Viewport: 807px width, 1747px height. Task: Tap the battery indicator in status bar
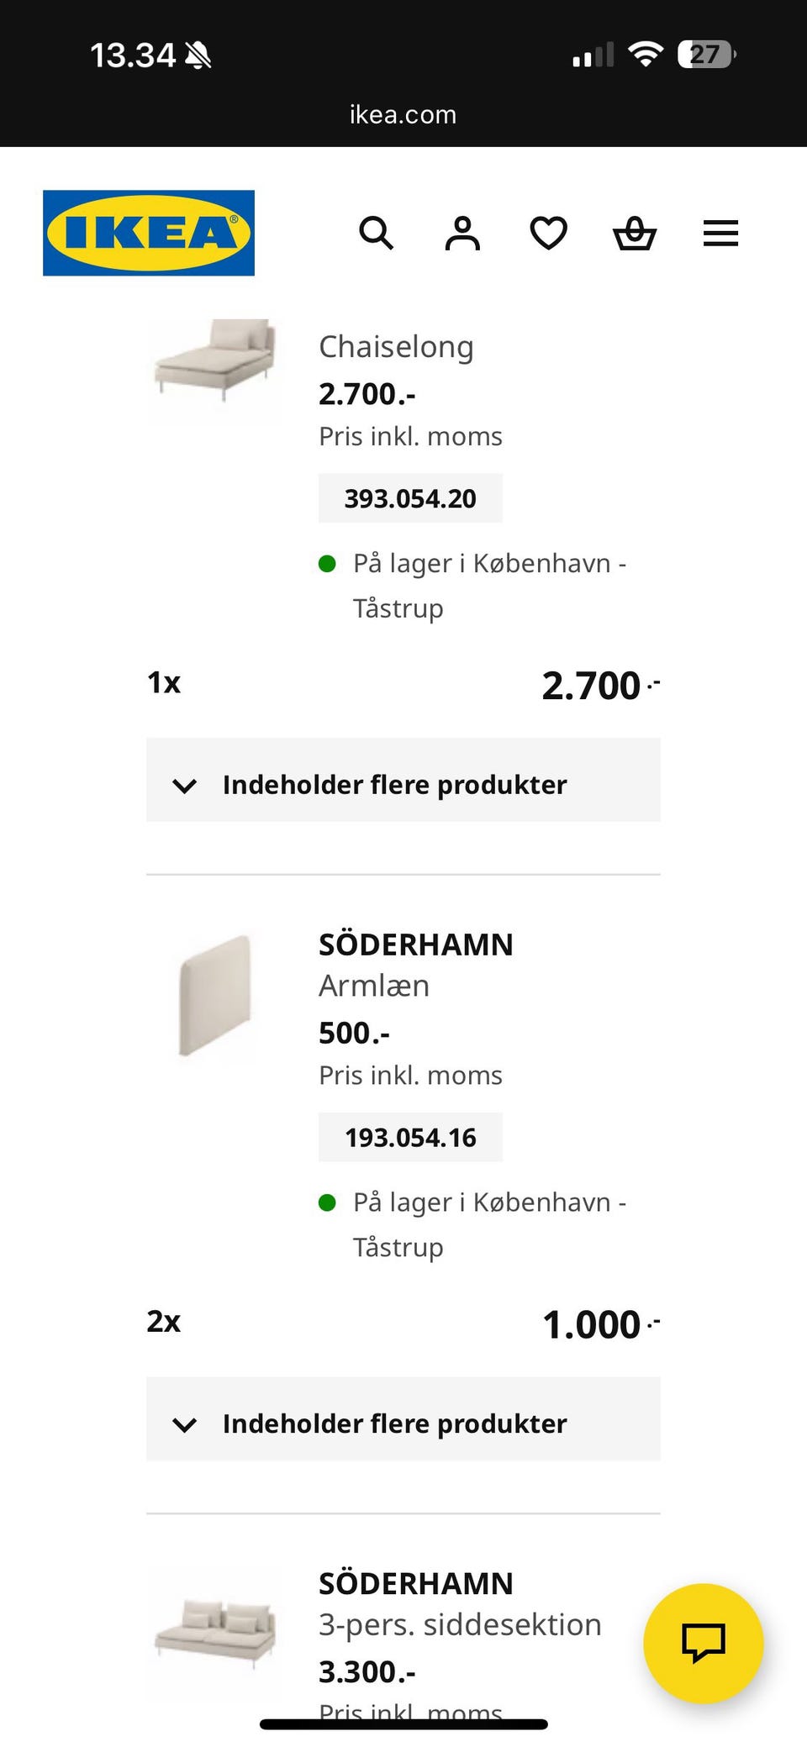[706, 55]
